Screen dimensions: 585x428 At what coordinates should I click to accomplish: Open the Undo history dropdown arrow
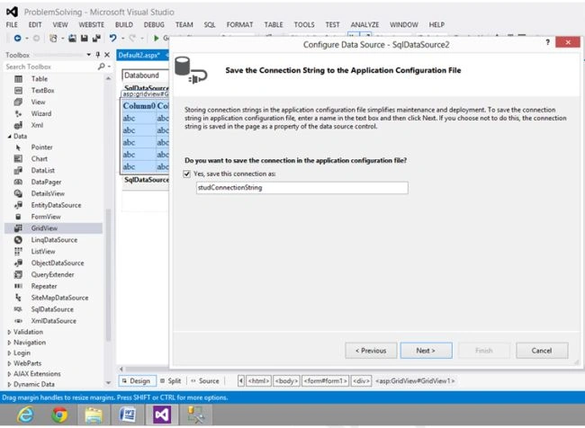122,39
